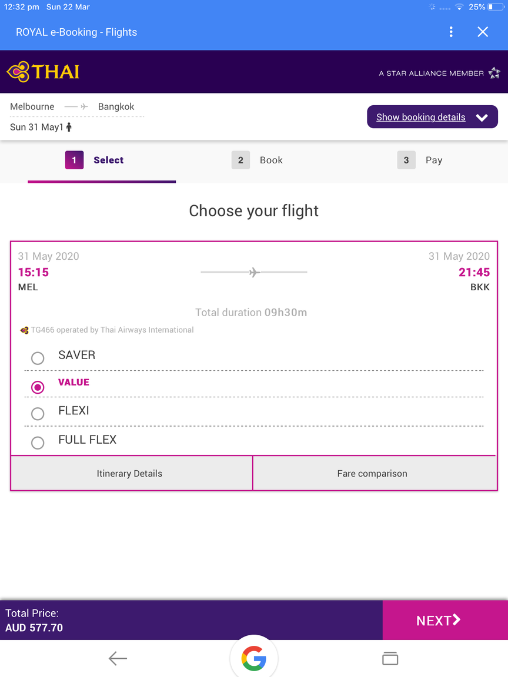Tap the Star Alliance member logo
The height and width of the screenshot is (677, 508).
pos(494,73)
